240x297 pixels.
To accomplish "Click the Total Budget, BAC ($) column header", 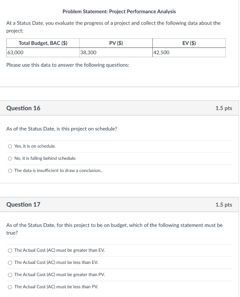I will [x=42, y=43].
